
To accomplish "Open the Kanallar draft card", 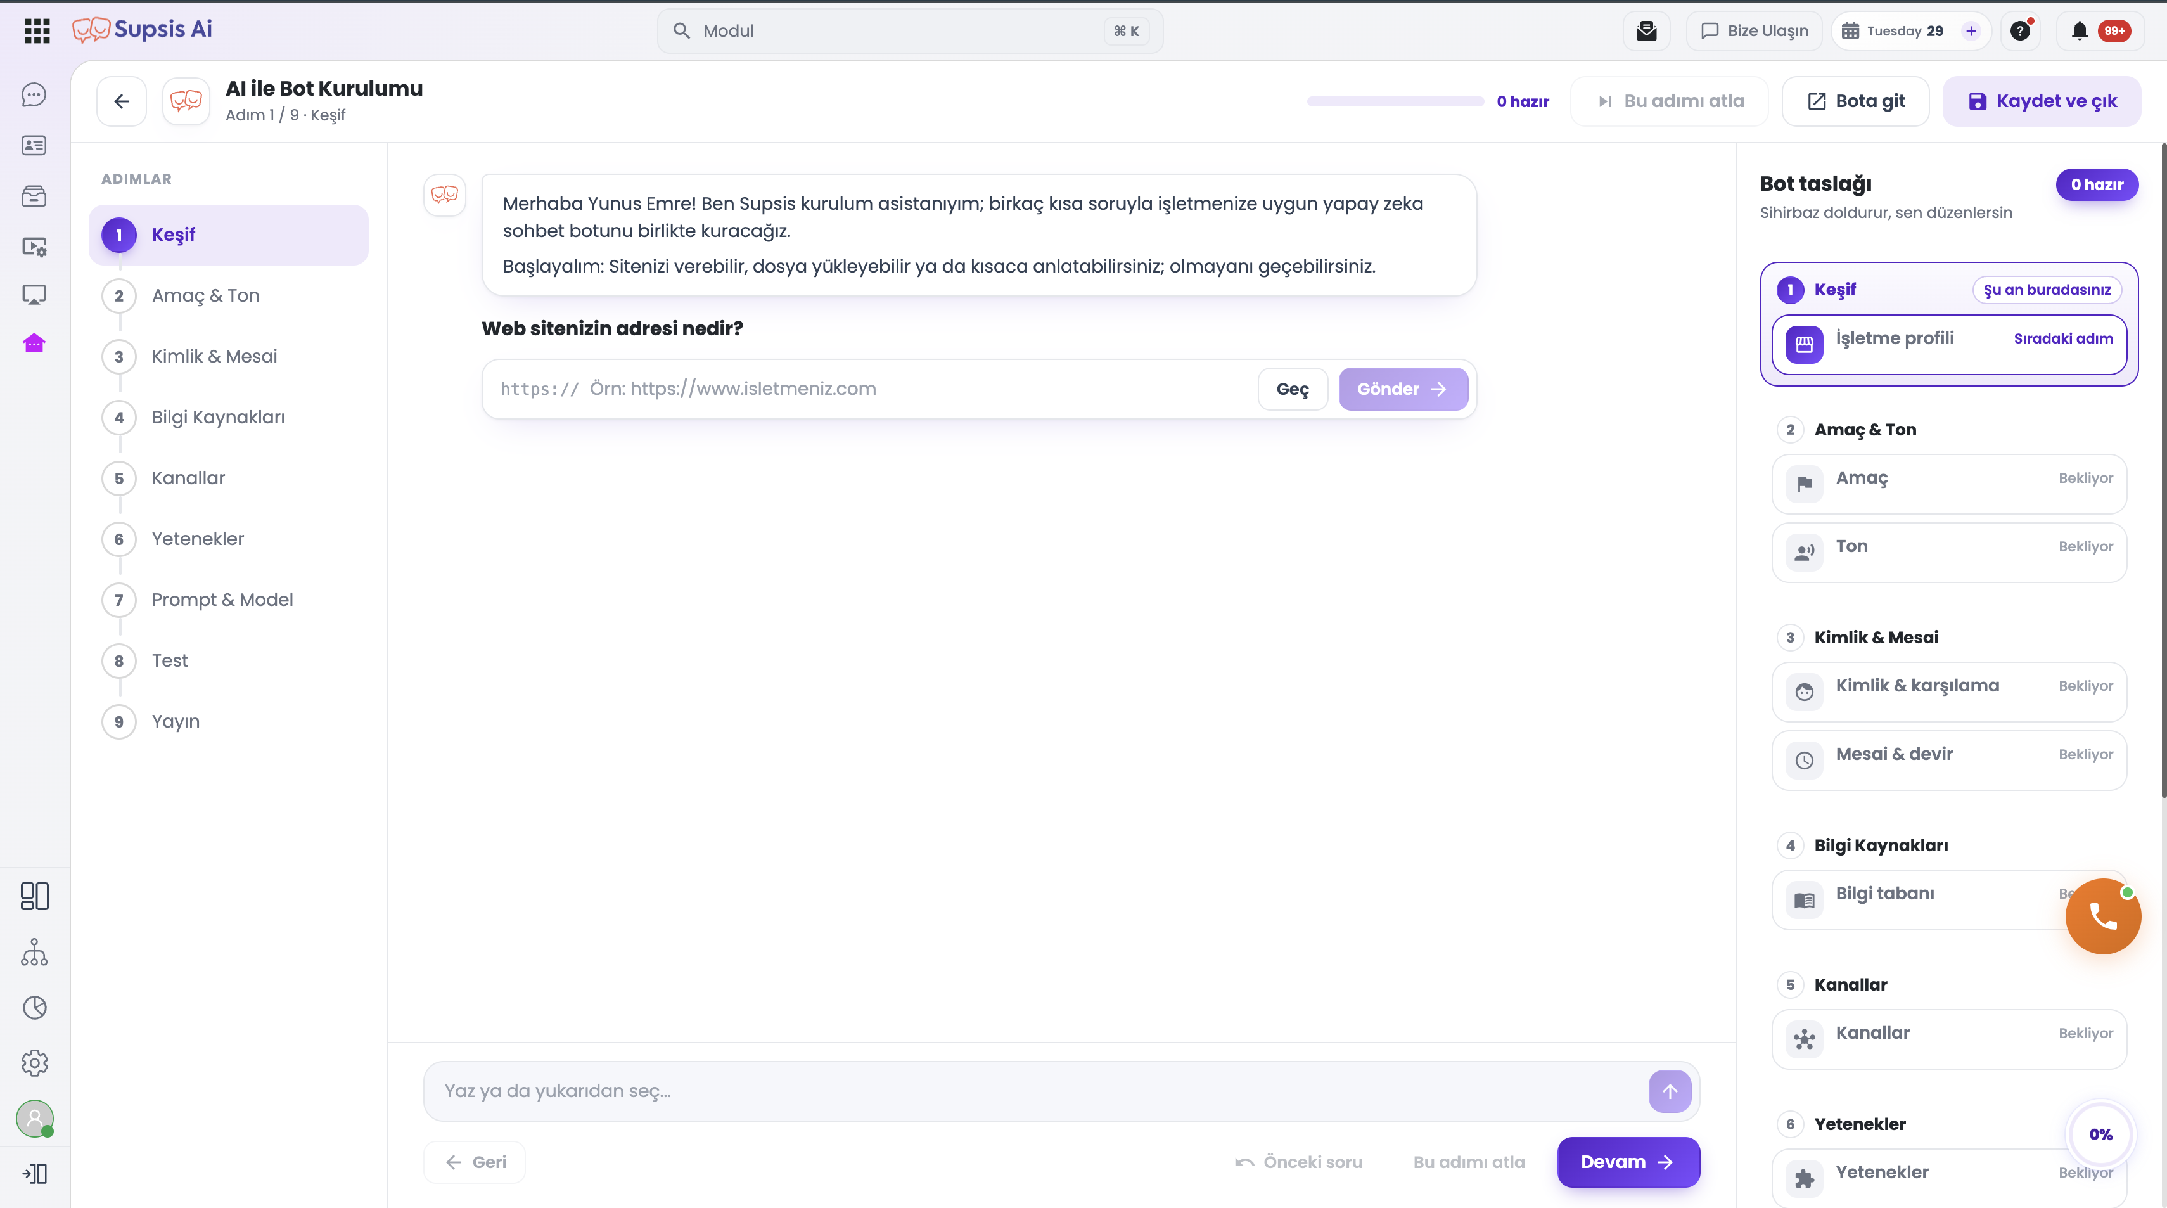I will point(1949,1040).
